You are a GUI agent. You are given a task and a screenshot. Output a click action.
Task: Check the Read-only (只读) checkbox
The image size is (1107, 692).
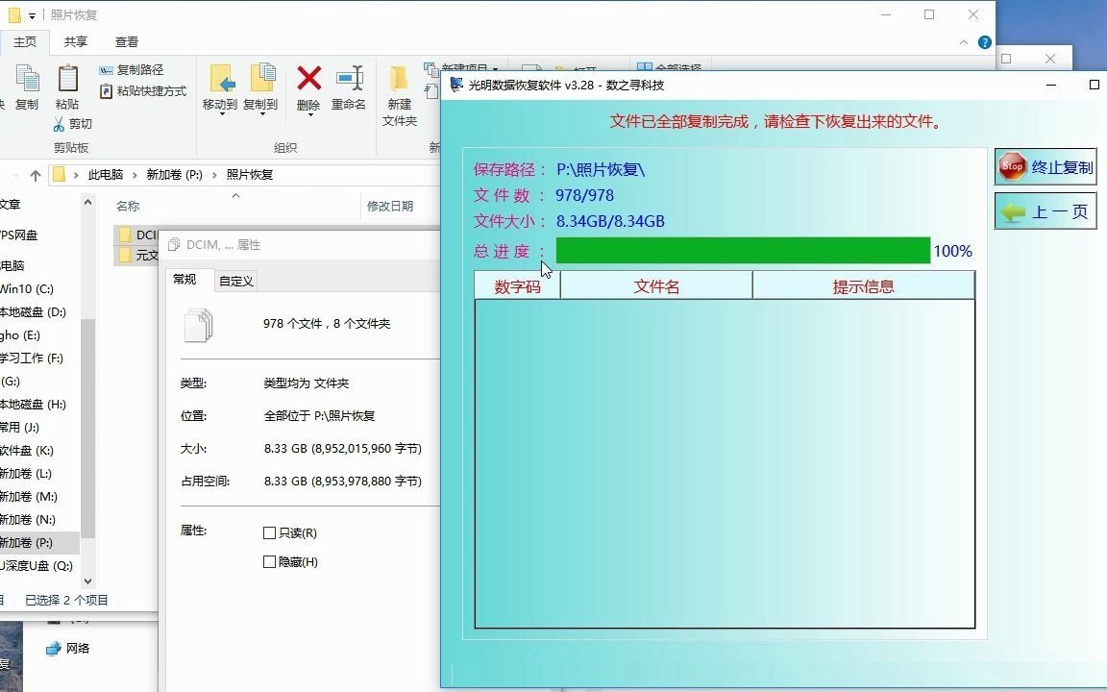click(x=269, y=533)
